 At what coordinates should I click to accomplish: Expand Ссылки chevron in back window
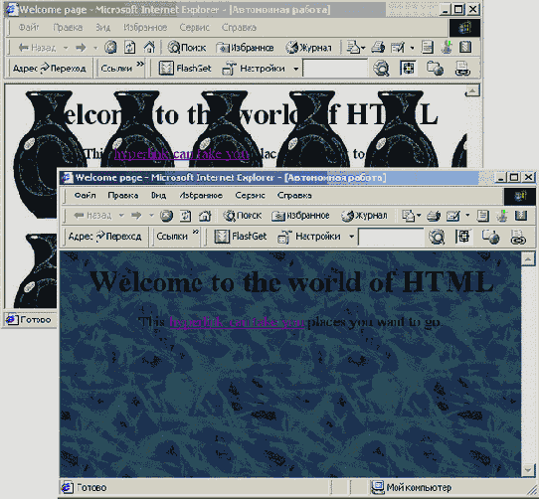click(x=139, y=64)
